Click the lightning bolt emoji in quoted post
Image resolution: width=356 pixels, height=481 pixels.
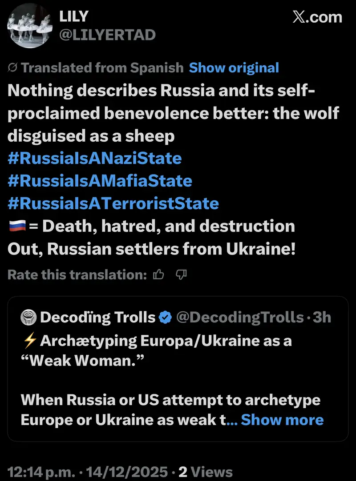pos(28,341)
